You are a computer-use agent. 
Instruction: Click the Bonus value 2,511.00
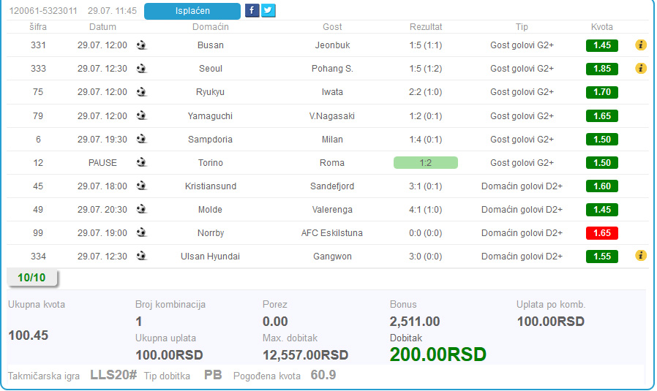[415, 322]
